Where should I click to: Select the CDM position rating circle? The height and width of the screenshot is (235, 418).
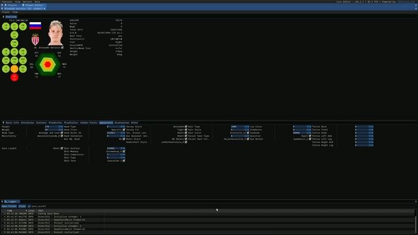tap(14, 60)
